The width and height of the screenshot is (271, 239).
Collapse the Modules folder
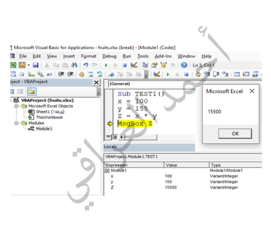pyautogui.click(x=16, y=123)
